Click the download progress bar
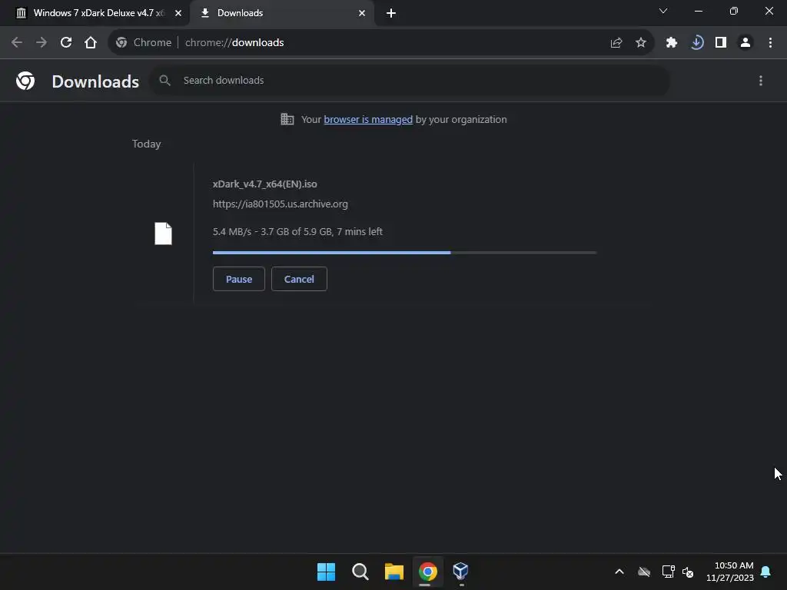Image resolution: width=787 pixels, height=590 pixels. click(404, 253)
